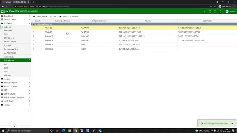Toggle fullscreen mode icon in header
Image resolution: width=237 pixels, height=133 pixels.
[x=210, y=11]
